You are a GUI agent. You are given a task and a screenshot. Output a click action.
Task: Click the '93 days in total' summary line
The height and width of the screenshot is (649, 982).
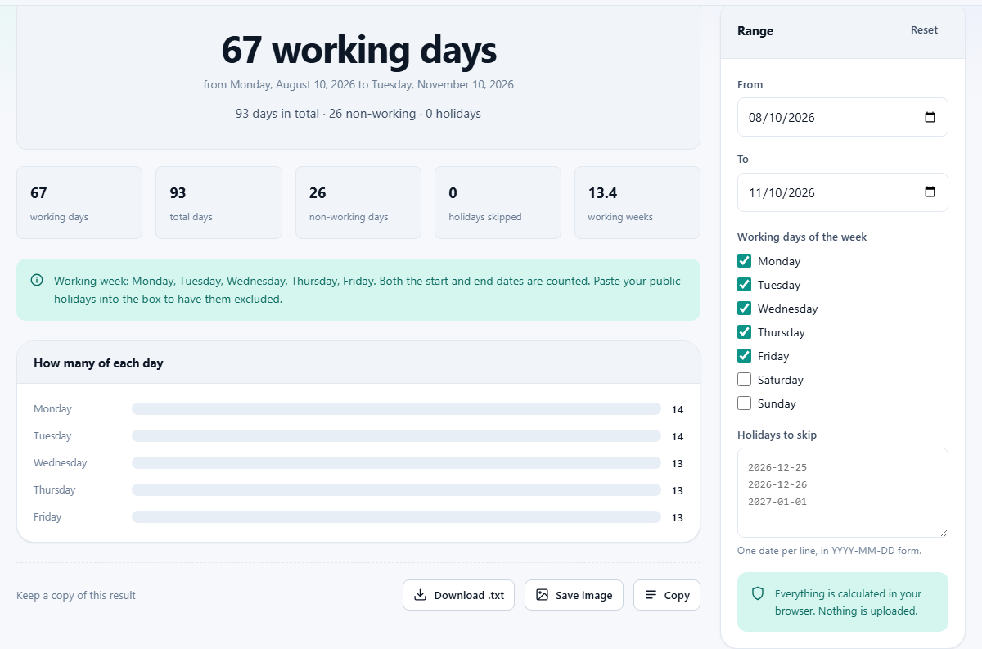pyautogui.click(x=358, y=114)
